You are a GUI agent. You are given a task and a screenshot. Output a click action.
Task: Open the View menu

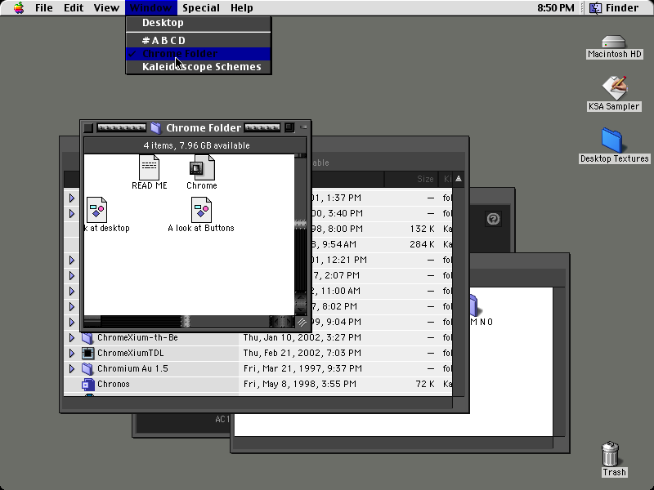[x=106, y=8]
